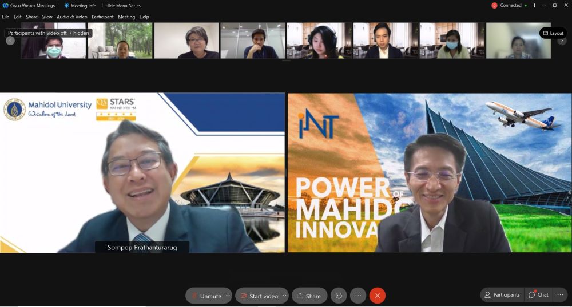Unmute the microphone
The width and height of the screenshot is (572, 307).
[205, 296]
